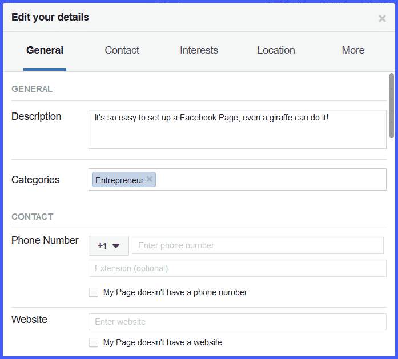Click the 'My Page doesn't have a phone number' label

[x=175, y=292]
